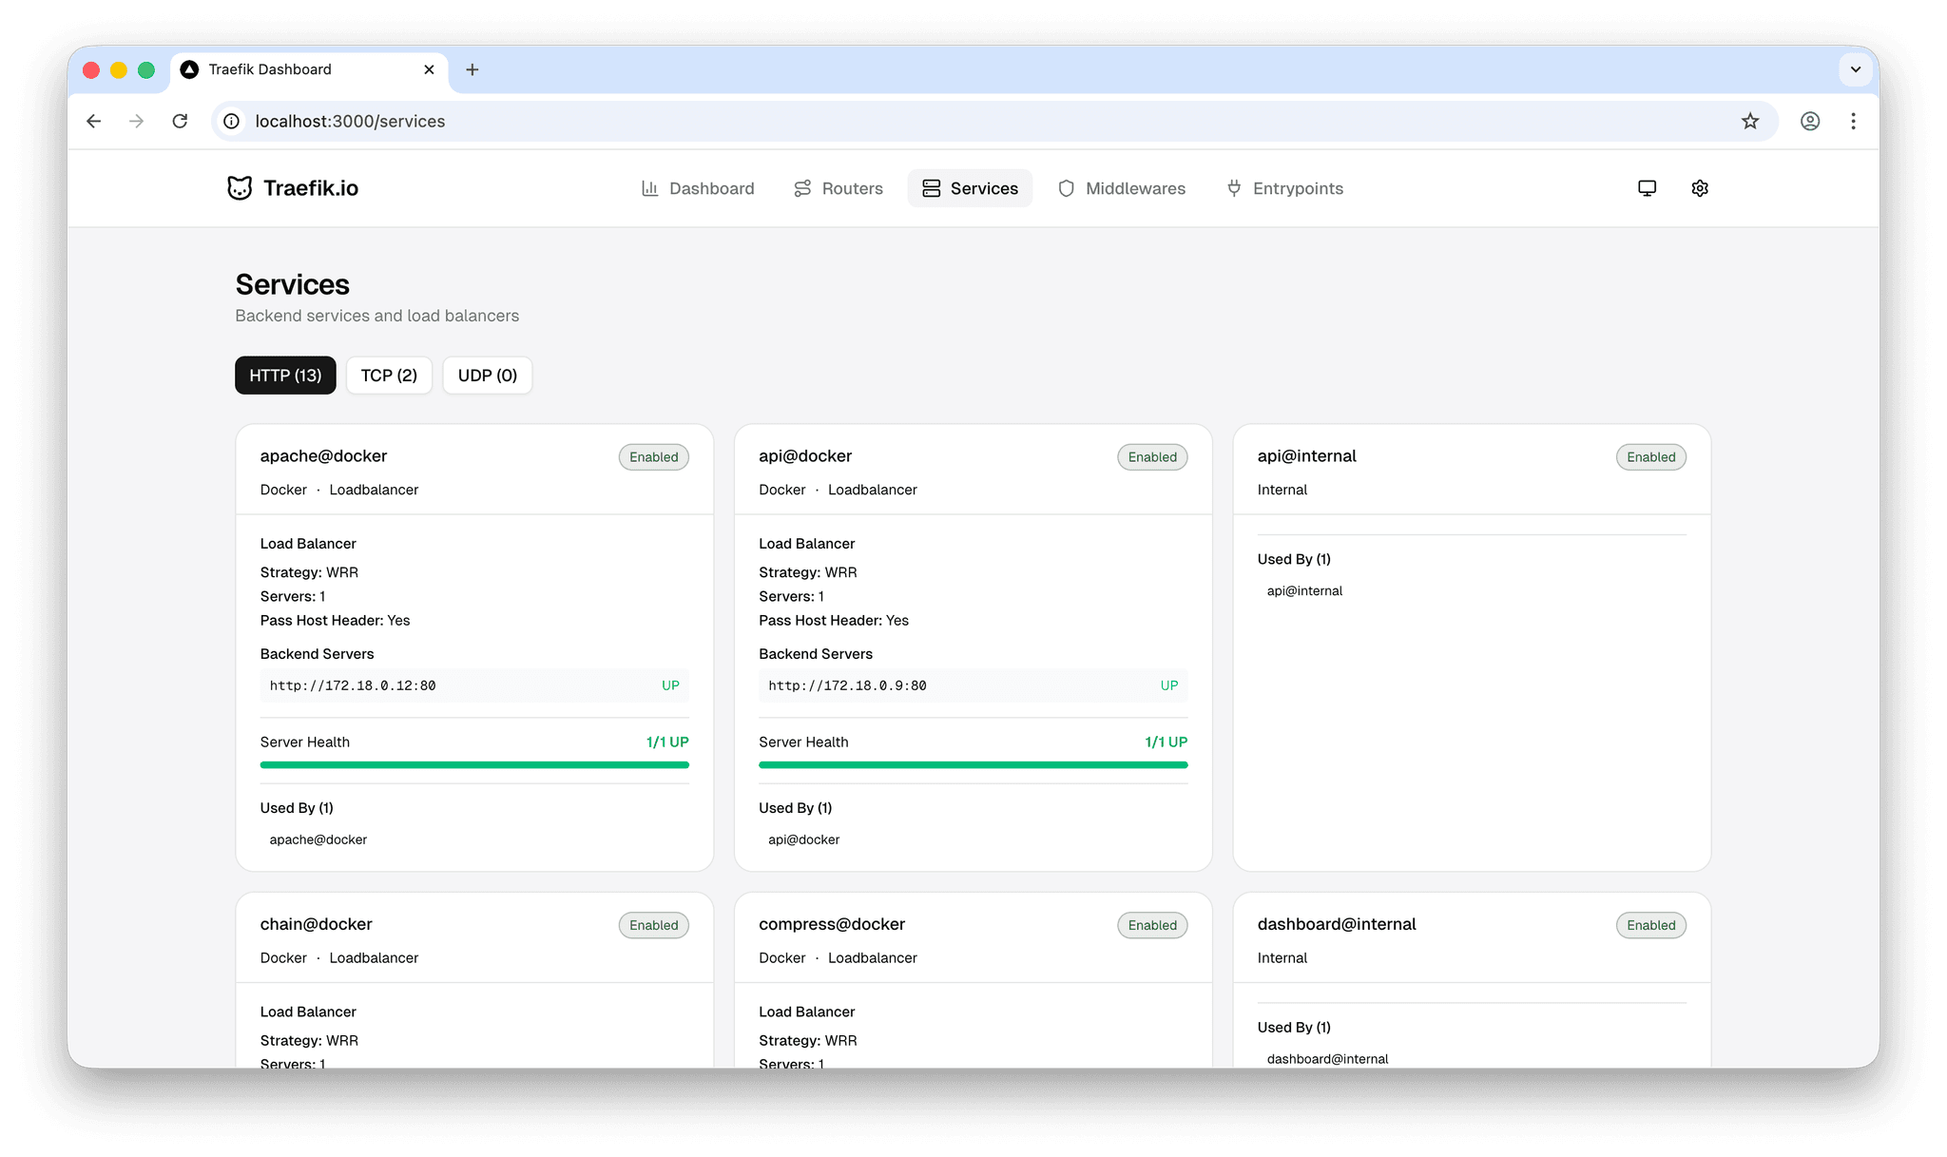1947x1157 pixels.
Task: Expand the browser profile menu
Action: 1810,121
